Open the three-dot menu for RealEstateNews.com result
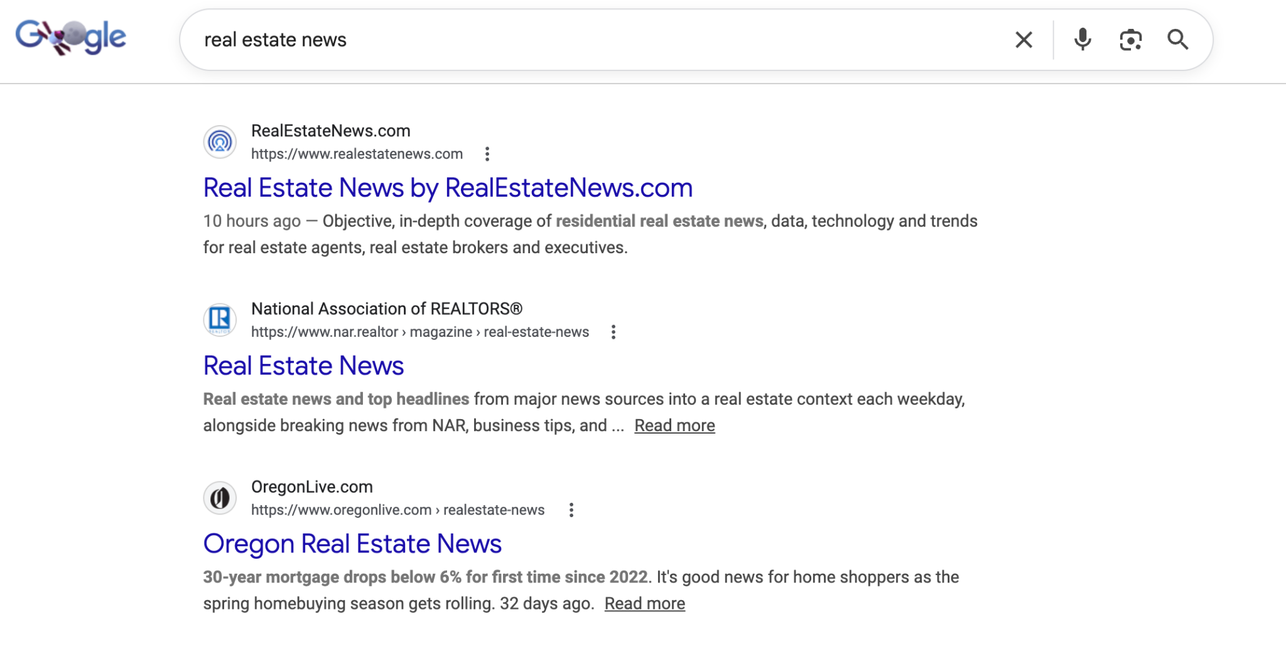Screen dimensions: 1286x646 487,154
